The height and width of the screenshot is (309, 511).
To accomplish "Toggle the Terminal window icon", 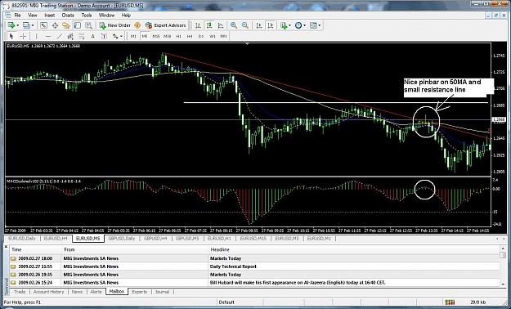I will point(77,25).
